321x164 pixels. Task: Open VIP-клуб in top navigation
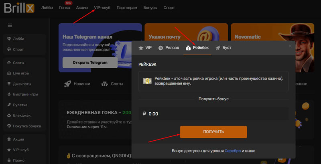(102, 8)
